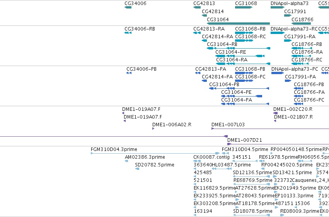Screen dimensions: 329x217
Task: Click the CK00087.contig label
Action: point(211,157)
